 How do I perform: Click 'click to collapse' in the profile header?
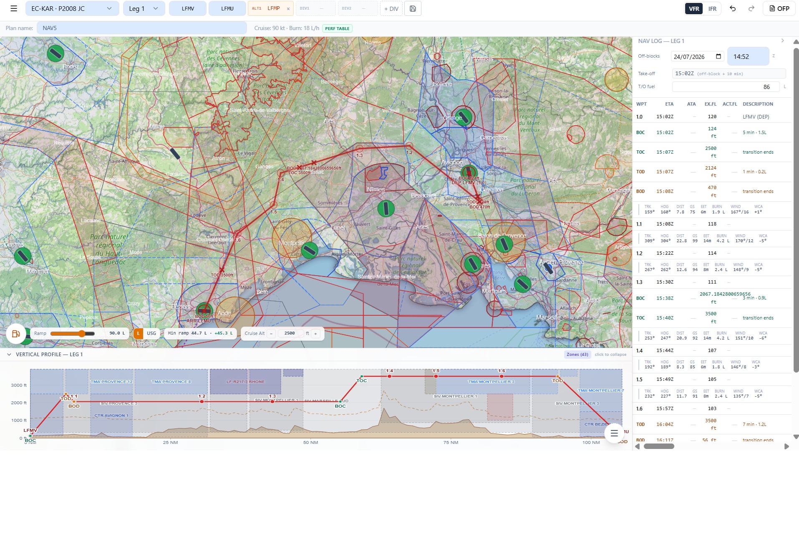(x=610, y=354)
